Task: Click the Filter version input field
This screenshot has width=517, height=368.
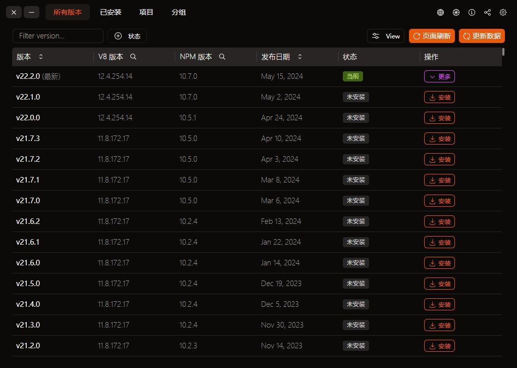Action: 58,36
